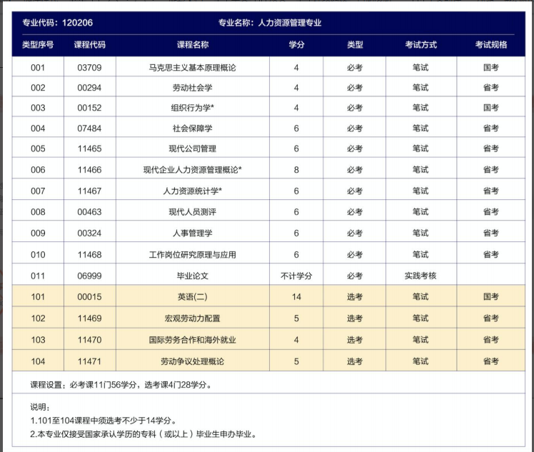Viewport: 534px width, 452px height.
Task: Select course 现代公司管理
Action: [193, 149]
